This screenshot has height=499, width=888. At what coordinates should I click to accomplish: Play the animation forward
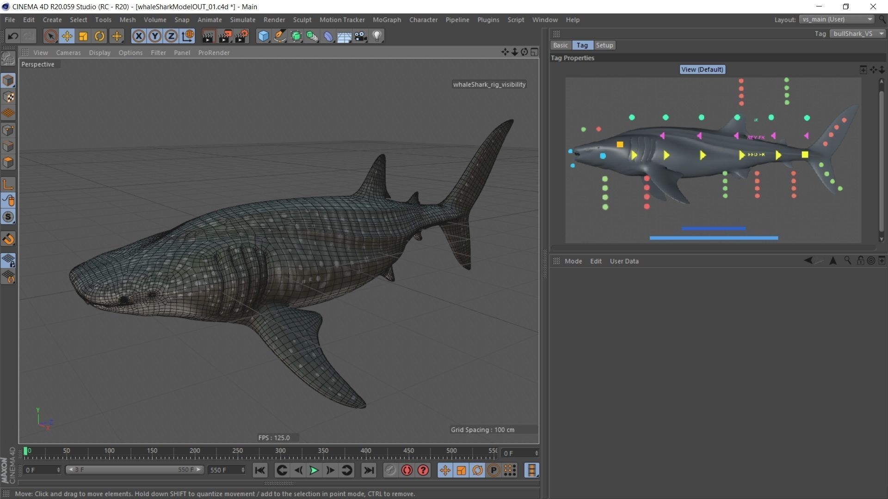tap(314, 470)
